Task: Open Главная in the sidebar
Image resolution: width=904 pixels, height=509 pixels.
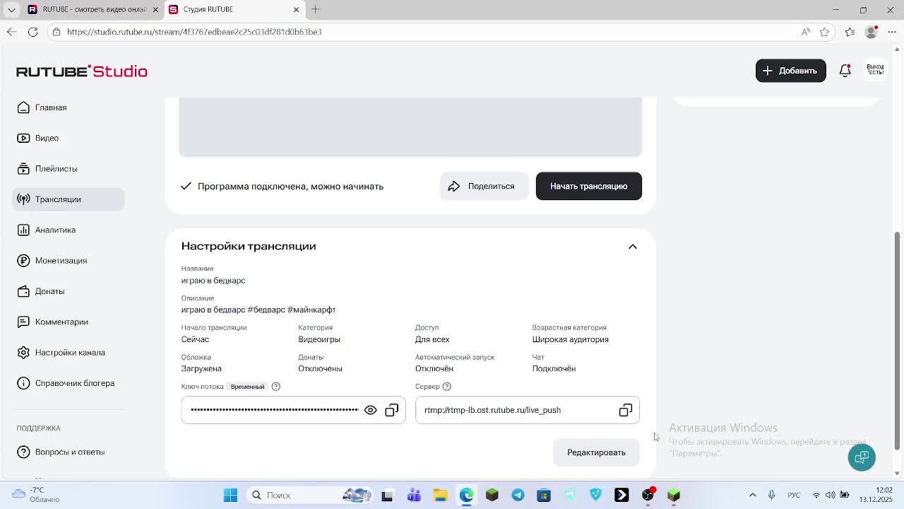Action: click(69, 107)
